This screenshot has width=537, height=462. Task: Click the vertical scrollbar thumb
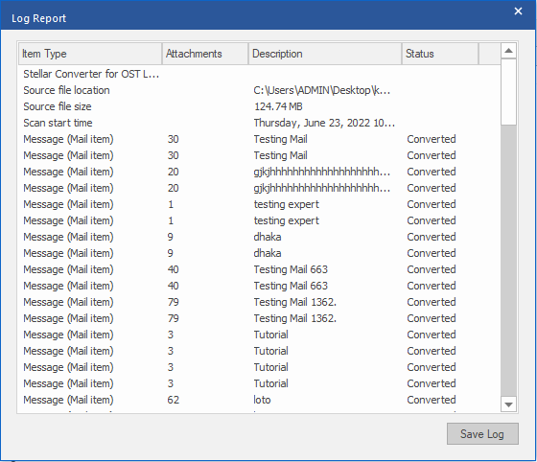pos(508,92)
